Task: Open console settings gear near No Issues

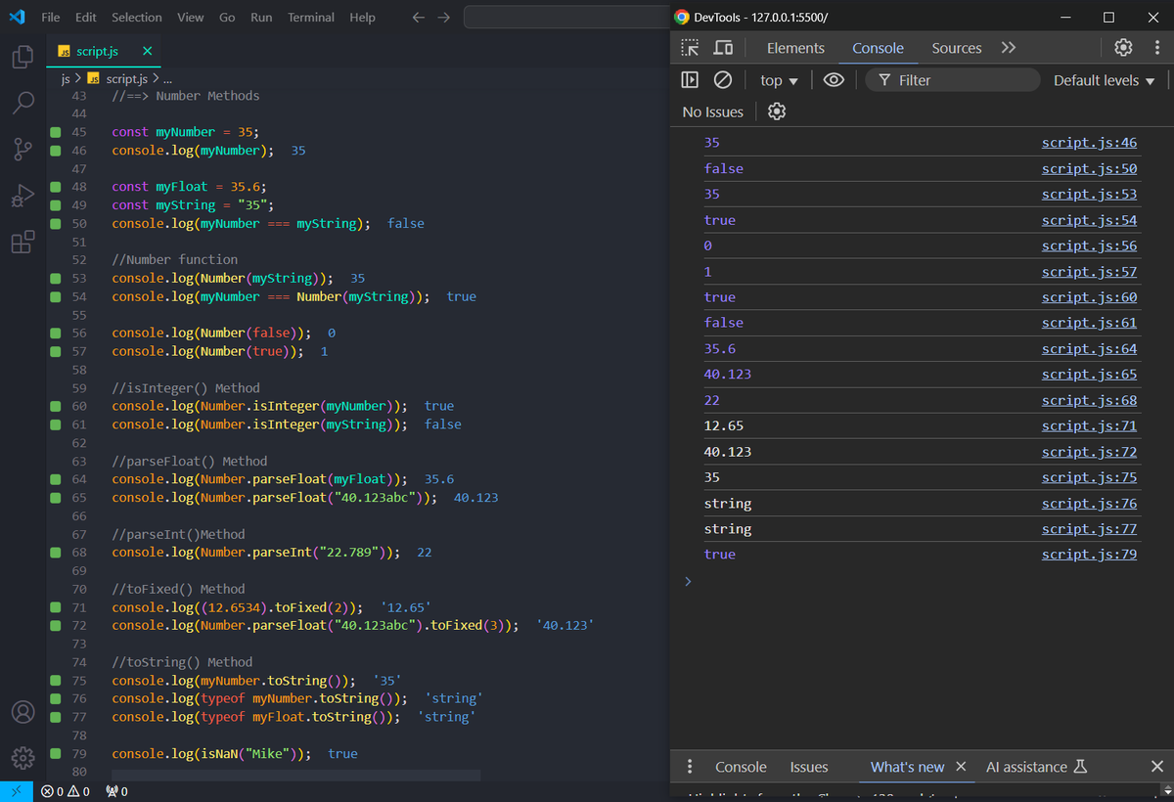Action: click(x=777, y=111)
